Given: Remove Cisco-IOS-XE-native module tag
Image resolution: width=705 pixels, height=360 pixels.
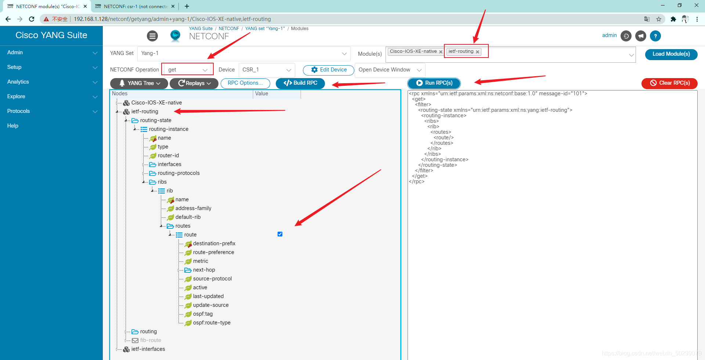Looking at the screenshot, I should coord(441,52).
